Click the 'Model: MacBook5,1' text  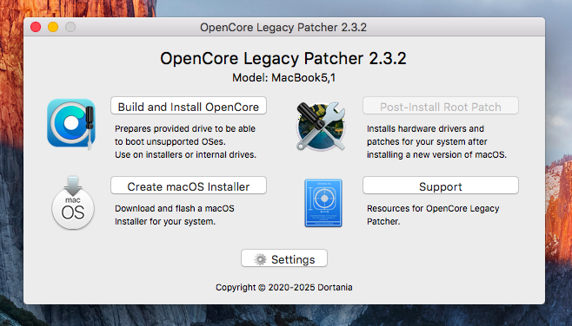pyautogui.click(x=283, y=77)
